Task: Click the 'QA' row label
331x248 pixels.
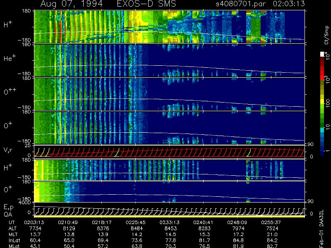Action: point(8,214)
